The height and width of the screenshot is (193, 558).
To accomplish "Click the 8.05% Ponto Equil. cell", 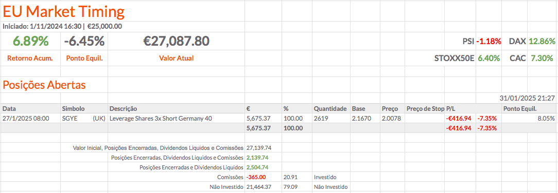I will point(529,118).
